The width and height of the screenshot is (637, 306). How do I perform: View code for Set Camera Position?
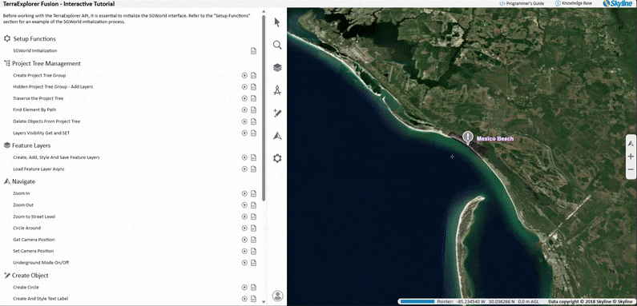coord(253,251)
